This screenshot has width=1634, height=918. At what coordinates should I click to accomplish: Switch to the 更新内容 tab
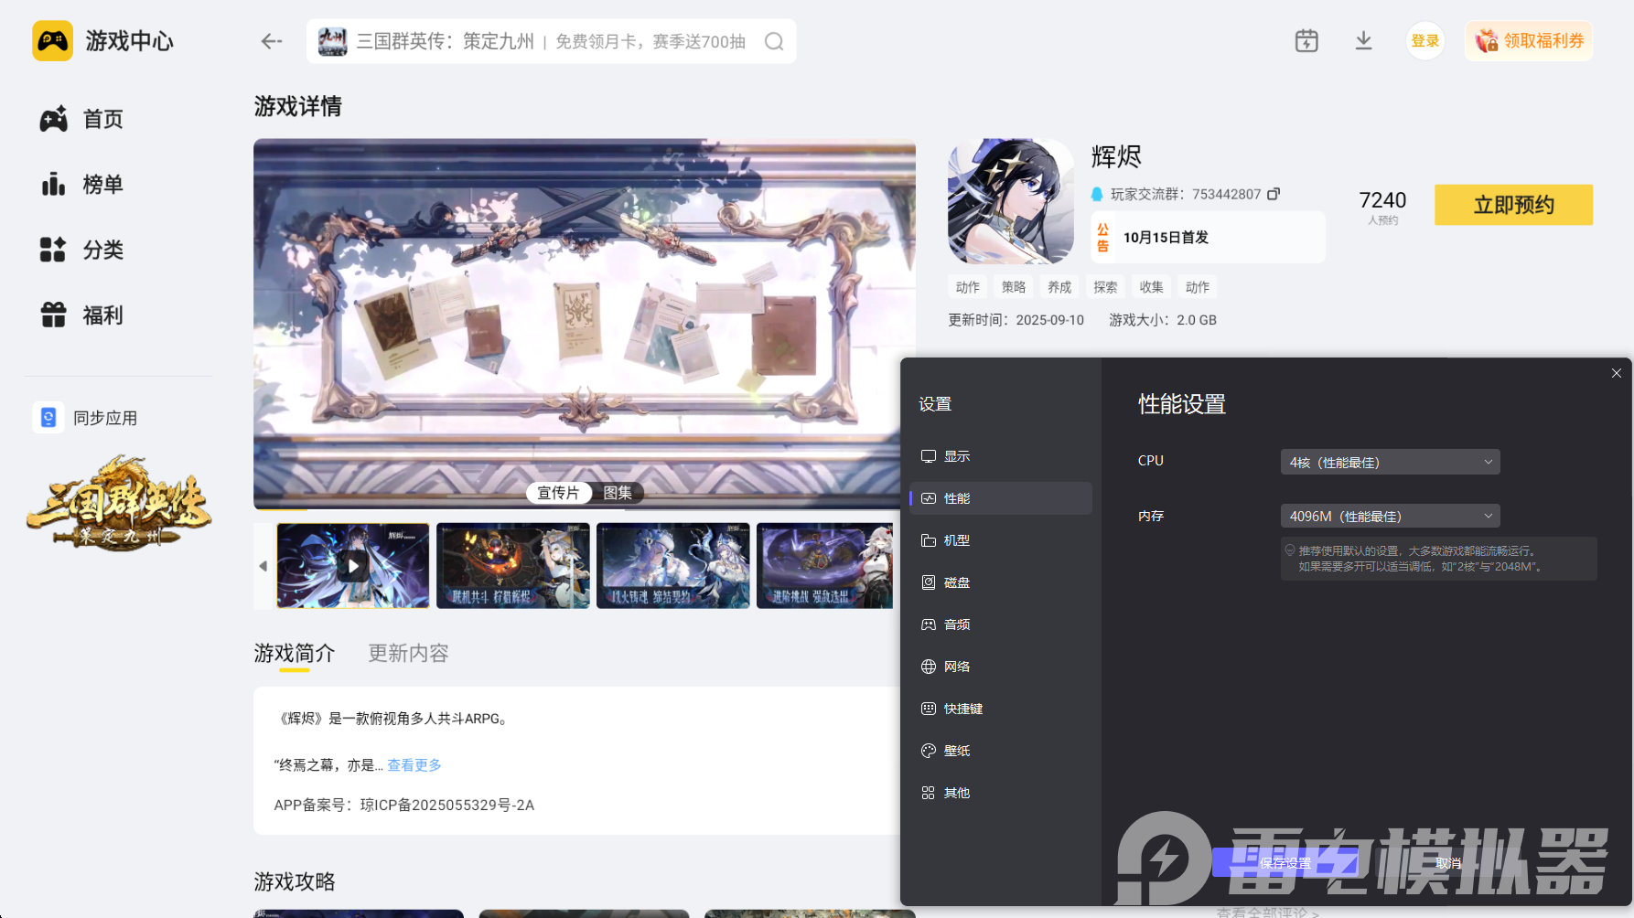(407, 653)
